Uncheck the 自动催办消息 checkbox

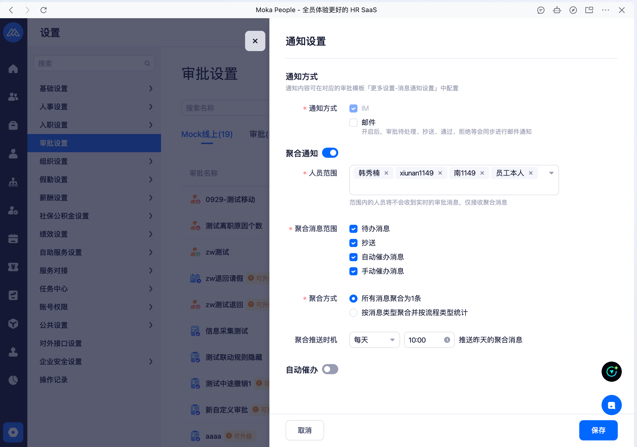pos(353,257)
